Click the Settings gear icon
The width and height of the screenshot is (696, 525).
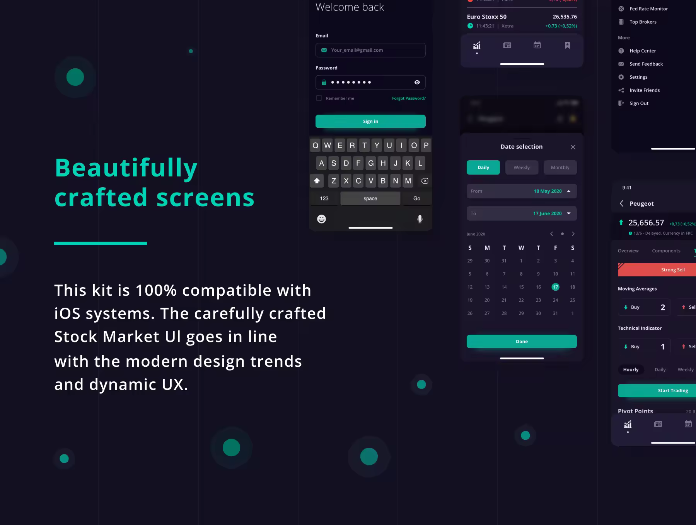(x=621, y=77)
